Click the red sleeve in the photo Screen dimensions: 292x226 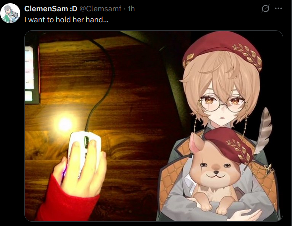(x=66, y=201)
